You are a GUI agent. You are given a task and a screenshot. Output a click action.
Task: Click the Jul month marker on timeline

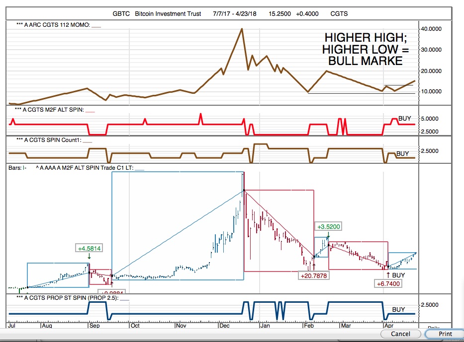(x=12, y=326)
